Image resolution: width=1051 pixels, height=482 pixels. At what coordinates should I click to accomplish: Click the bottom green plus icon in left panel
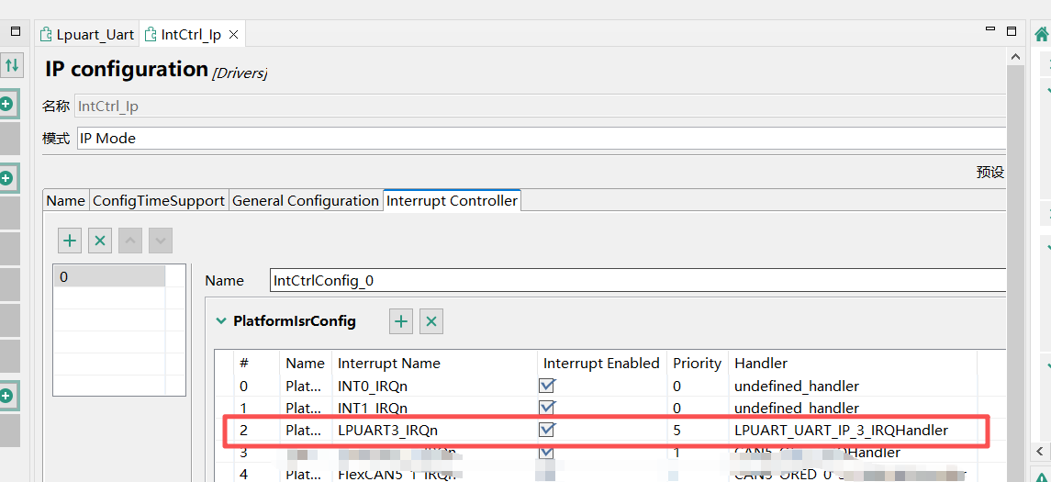6,396
